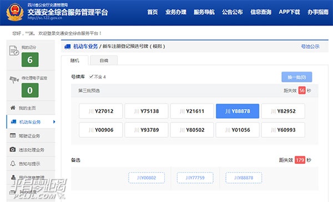Open the 首页 nav item

(x=153, y=12)
